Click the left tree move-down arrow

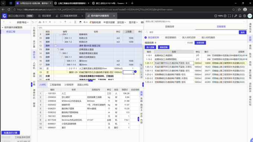(x=10, y=22)
